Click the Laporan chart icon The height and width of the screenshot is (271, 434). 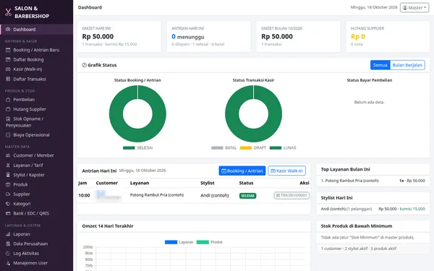click(8, 234)
